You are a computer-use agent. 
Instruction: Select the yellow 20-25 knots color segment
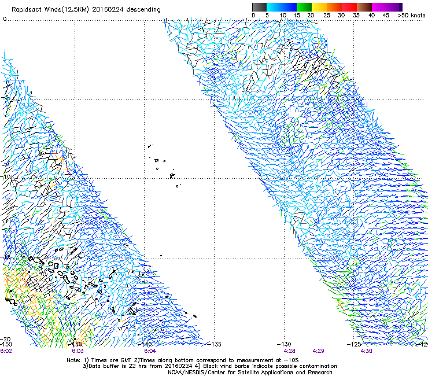coord(319,7)
